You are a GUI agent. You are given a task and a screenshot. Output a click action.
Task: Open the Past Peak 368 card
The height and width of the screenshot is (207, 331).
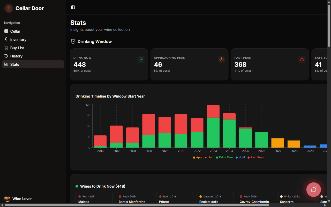[x=270, y=64]
